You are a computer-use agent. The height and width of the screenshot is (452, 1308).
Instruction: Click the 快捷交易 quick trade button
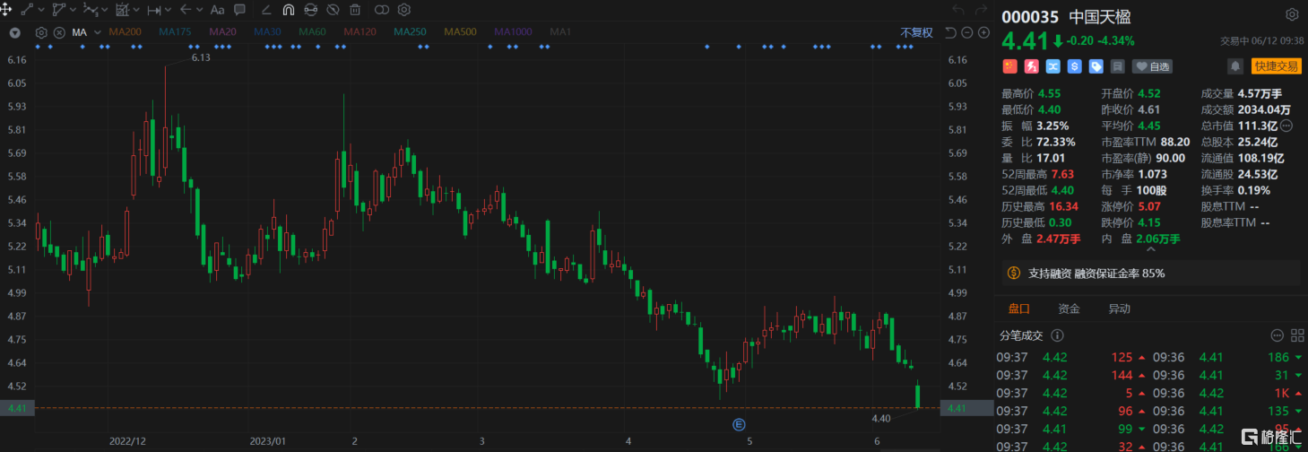coord(1276,66)
